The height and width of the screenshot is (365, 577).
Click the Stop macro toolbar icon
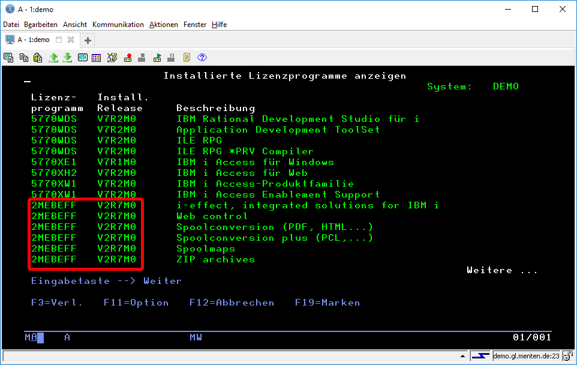tap(142, 58)
